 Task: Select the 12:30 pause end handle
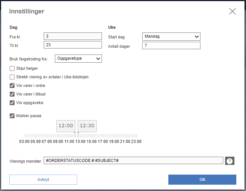tap(87, 126)
